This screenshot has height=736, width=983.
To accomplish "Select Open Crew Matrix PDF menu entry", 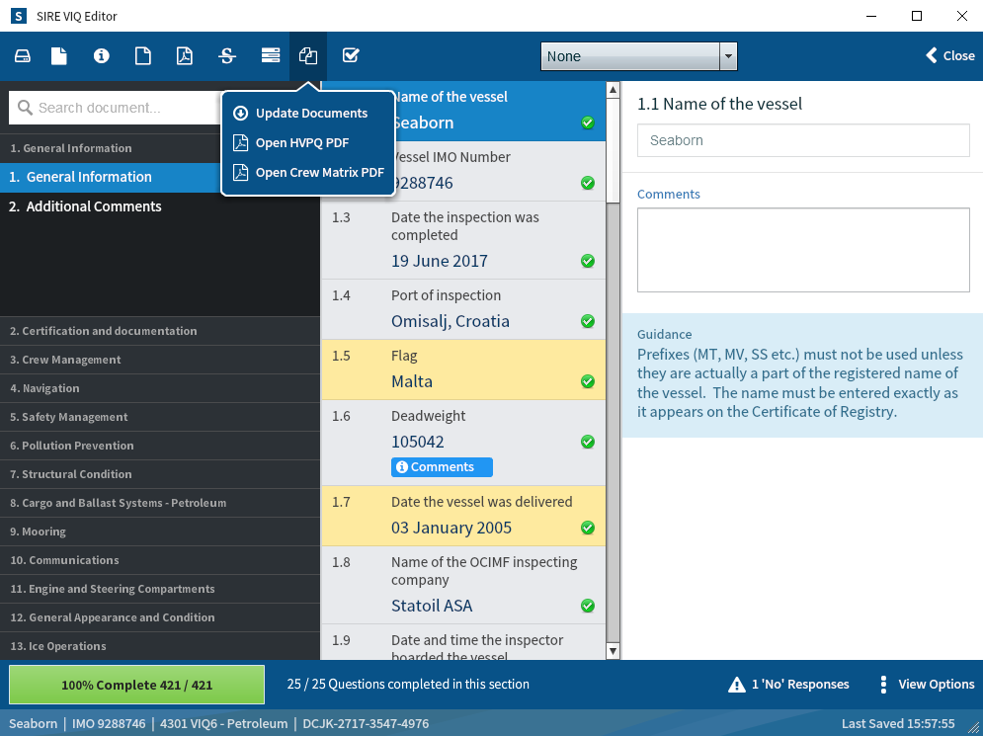I will coord(308,173).
